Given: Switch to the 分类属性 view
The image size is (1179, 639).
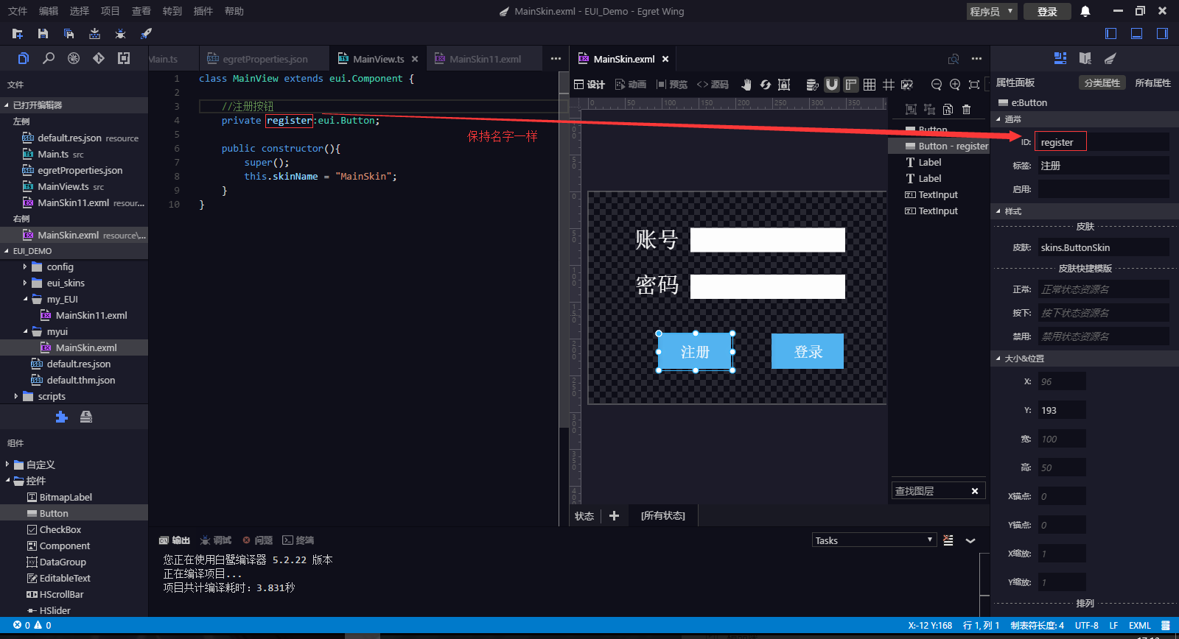Looking at the screenshot, I should click(x=1102, y=82).
